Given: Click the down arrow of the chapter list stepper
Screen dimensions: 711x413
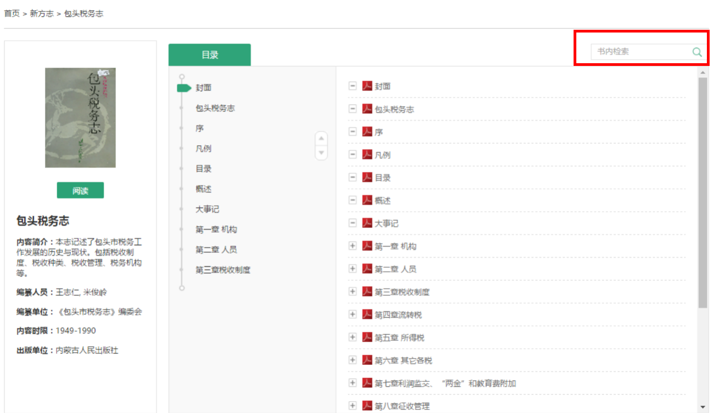Looking at the screenshot, I should [x=321, y=153].
